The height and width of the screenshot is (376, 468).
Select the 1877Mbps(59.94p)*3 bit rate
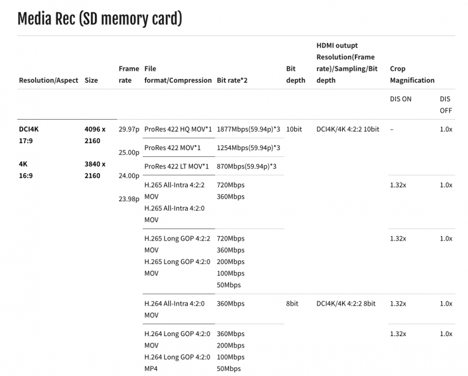click(249, 129)
